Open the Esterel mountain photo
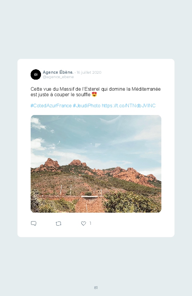The image size is (192, 296). point(96,164)
